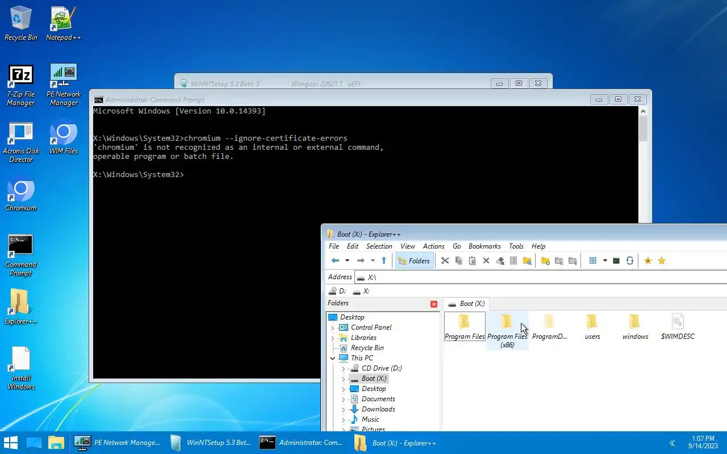
Task: Open the Recycle Bin desktop icon
Action: coord(21,24)
